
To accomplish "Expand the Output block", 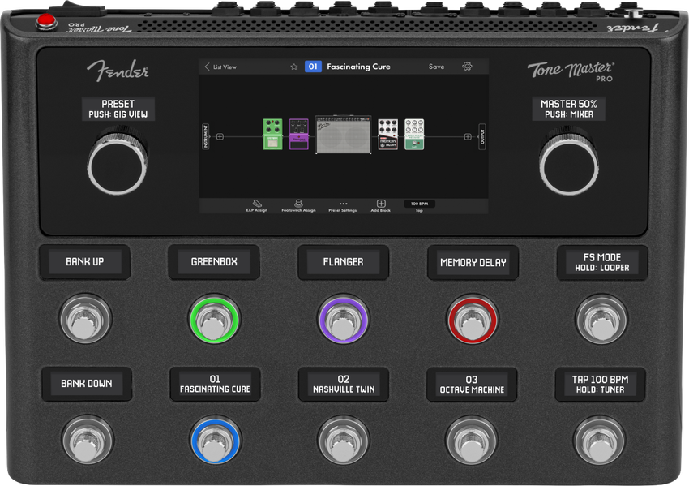I will 481,135.
